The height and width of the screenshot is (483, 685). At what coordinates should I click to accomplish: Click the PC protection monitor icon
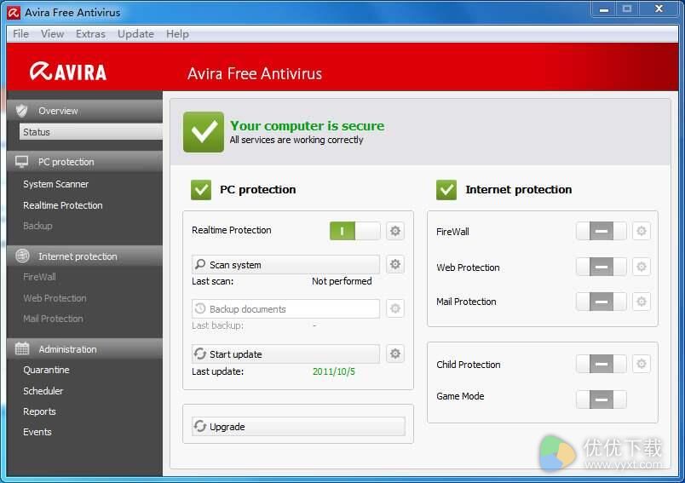(x=21, y=162)
